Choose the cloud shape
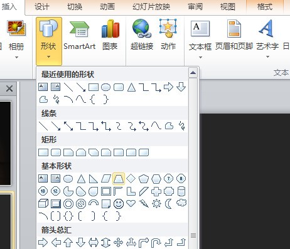The height and width of the screenshot is (249, 290). tap(181, 203)
